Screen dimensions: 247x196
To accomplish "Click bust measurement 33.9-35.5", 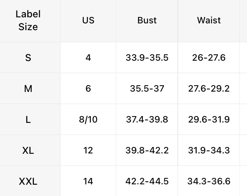I will [x=147, y=58].
